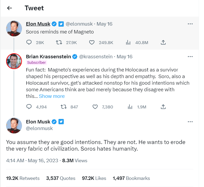This screenshot has height=187, width=204.
Task: Share the first Elon Musk tweet
Action: click(163, 42)
